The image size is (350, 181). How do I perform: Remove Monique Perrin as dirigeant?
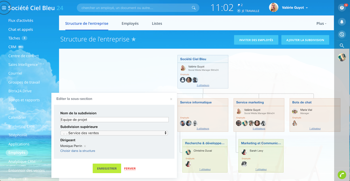tap(85, 146)
